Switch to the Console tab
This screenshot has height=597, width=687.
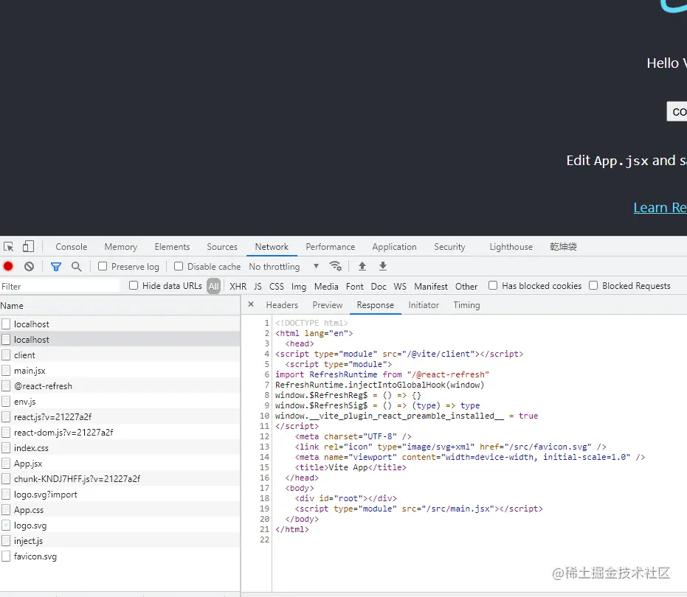[72, 247]
